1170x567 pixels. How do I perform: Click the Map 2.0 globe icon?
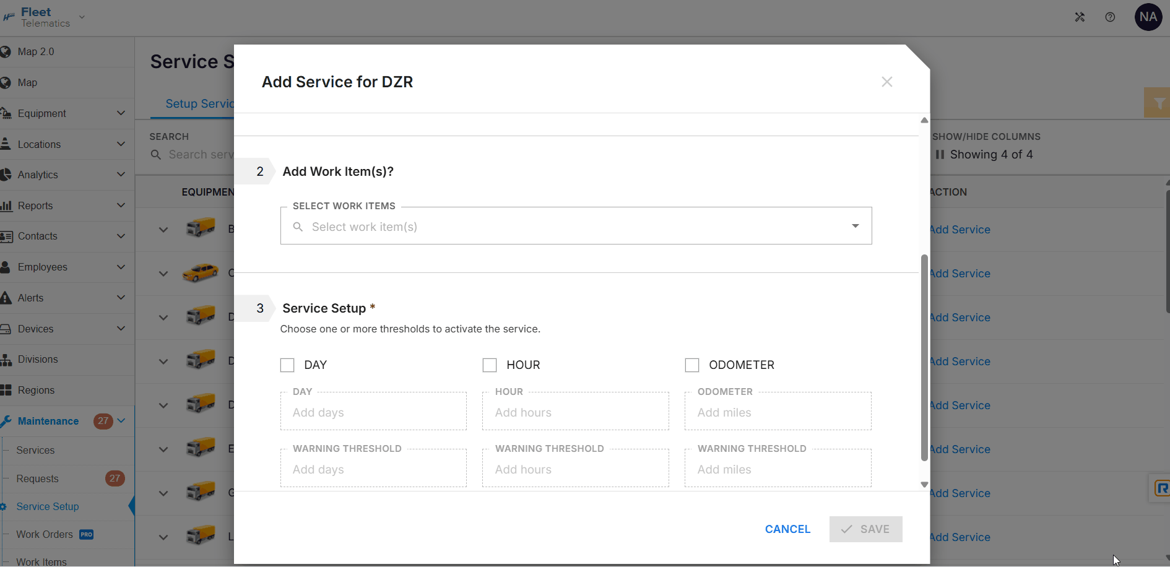6,52
